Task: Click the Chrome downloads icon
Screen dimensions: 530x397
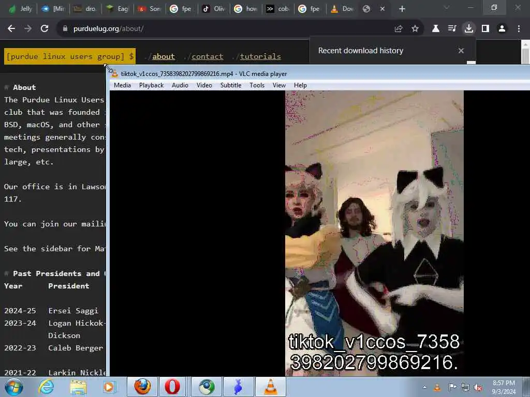Action: [469, 29]
